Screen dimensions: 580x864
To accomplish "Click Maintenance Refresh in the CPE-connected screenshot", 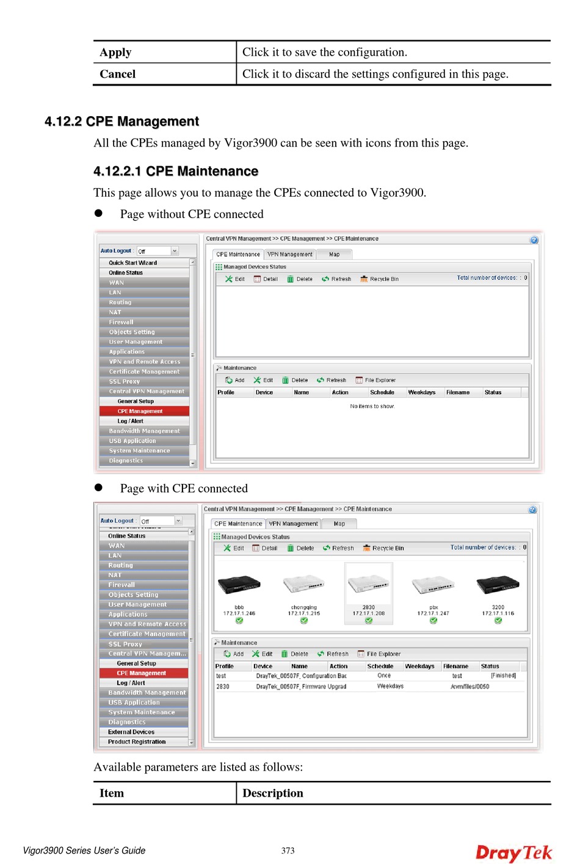I will click(333, 654).
